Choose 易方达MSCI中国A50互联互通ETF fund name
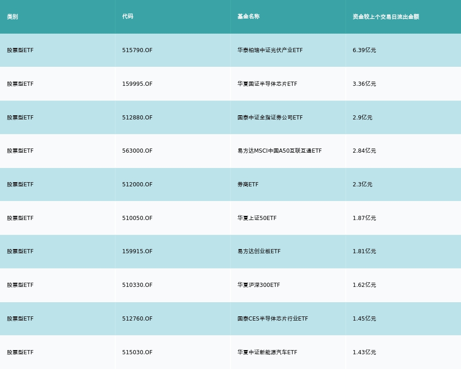The width and height of the screenshot is (461, 369). [279, 151]
